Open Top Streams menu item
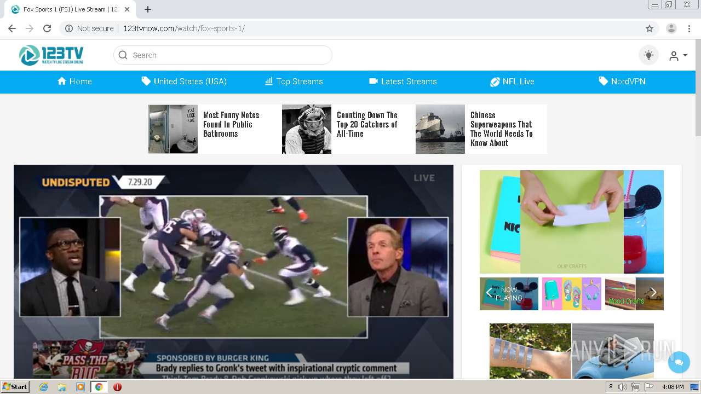 (x=294, y=82)
